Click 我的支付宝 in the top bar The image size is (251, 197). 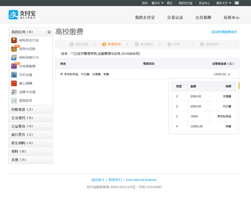pyautogui.click(x=185, y=3)
